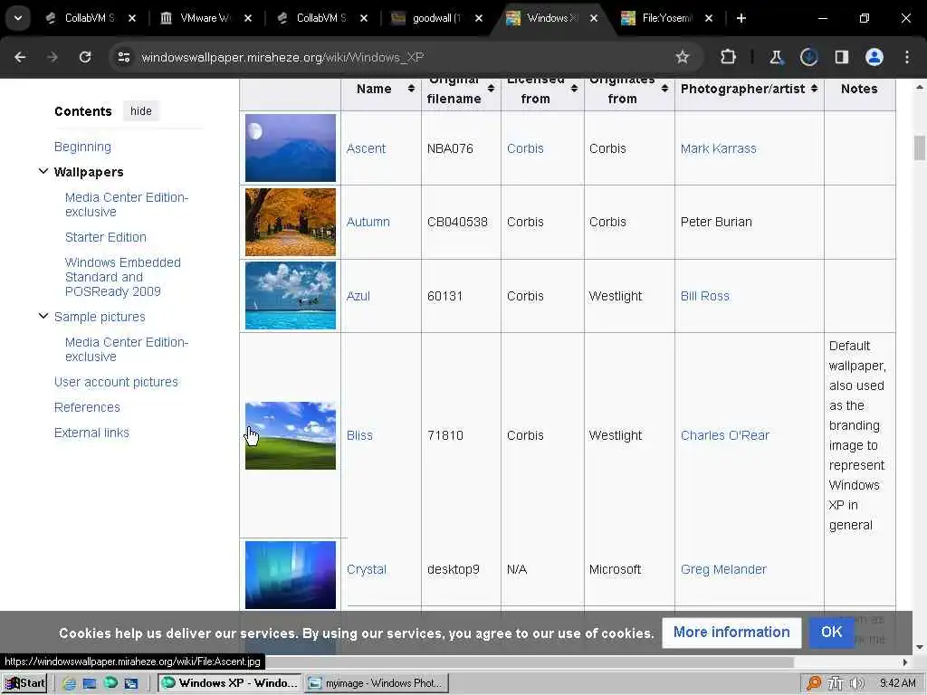
Task: Open artist Greg Melander link
Action: [723, 569]
